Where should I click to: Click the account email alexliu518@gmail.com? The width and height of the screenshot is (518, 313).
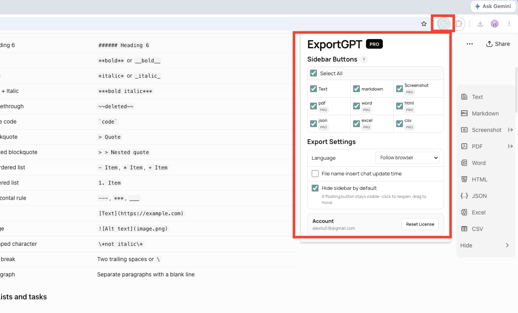(334, 229)
